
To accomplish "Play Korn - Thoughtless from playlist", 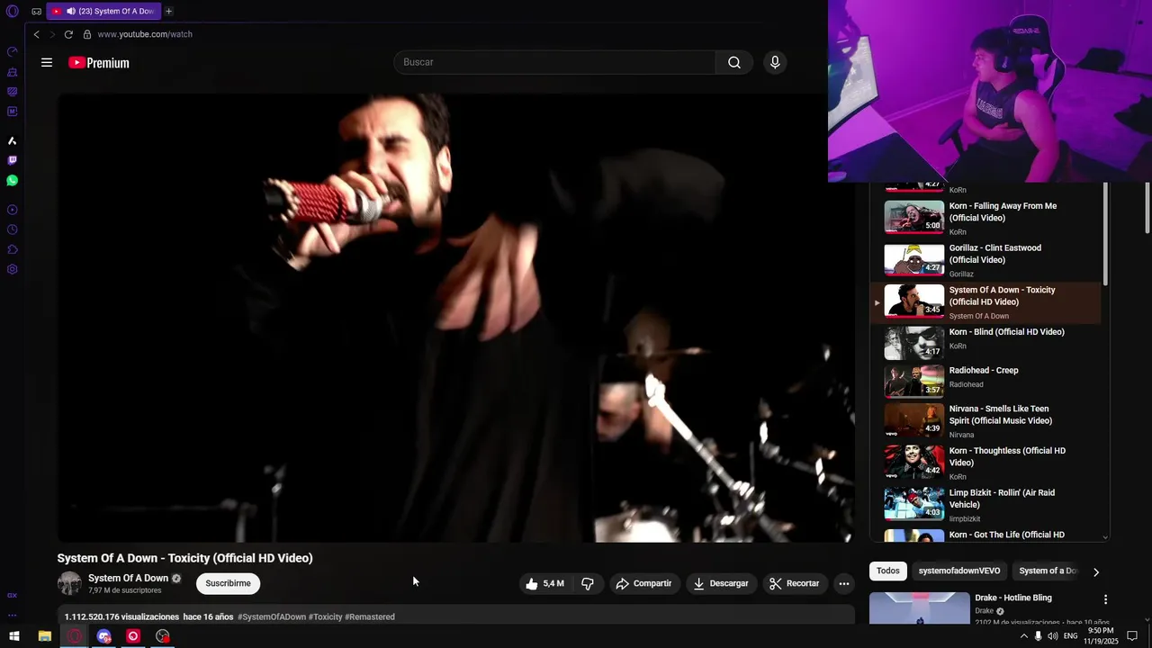I will point(985,463).
